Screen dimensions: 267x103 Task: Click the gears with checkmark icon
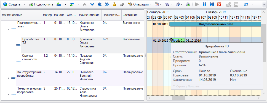pyautogui.click(x=178, y=5)
